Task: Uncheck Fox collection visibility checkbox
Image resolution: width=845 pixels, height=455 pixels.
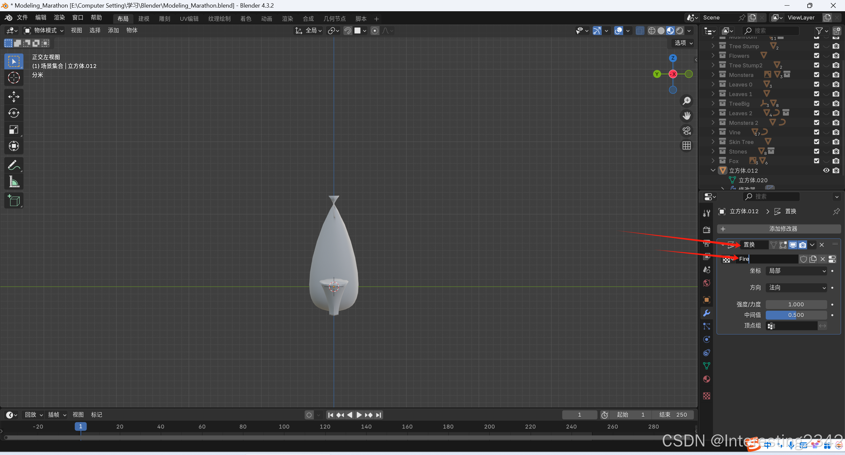Action: (x=816, y=161)
